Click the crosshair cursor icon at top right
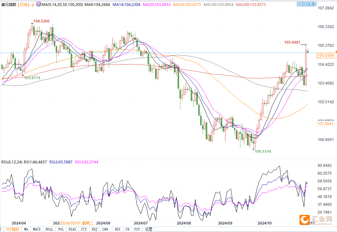The image size is (337, 232). 299,4
